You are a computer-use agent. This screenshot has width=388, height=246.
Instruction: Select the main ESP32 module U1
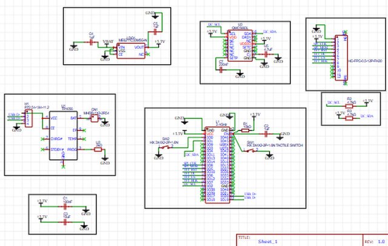point(218,165)
